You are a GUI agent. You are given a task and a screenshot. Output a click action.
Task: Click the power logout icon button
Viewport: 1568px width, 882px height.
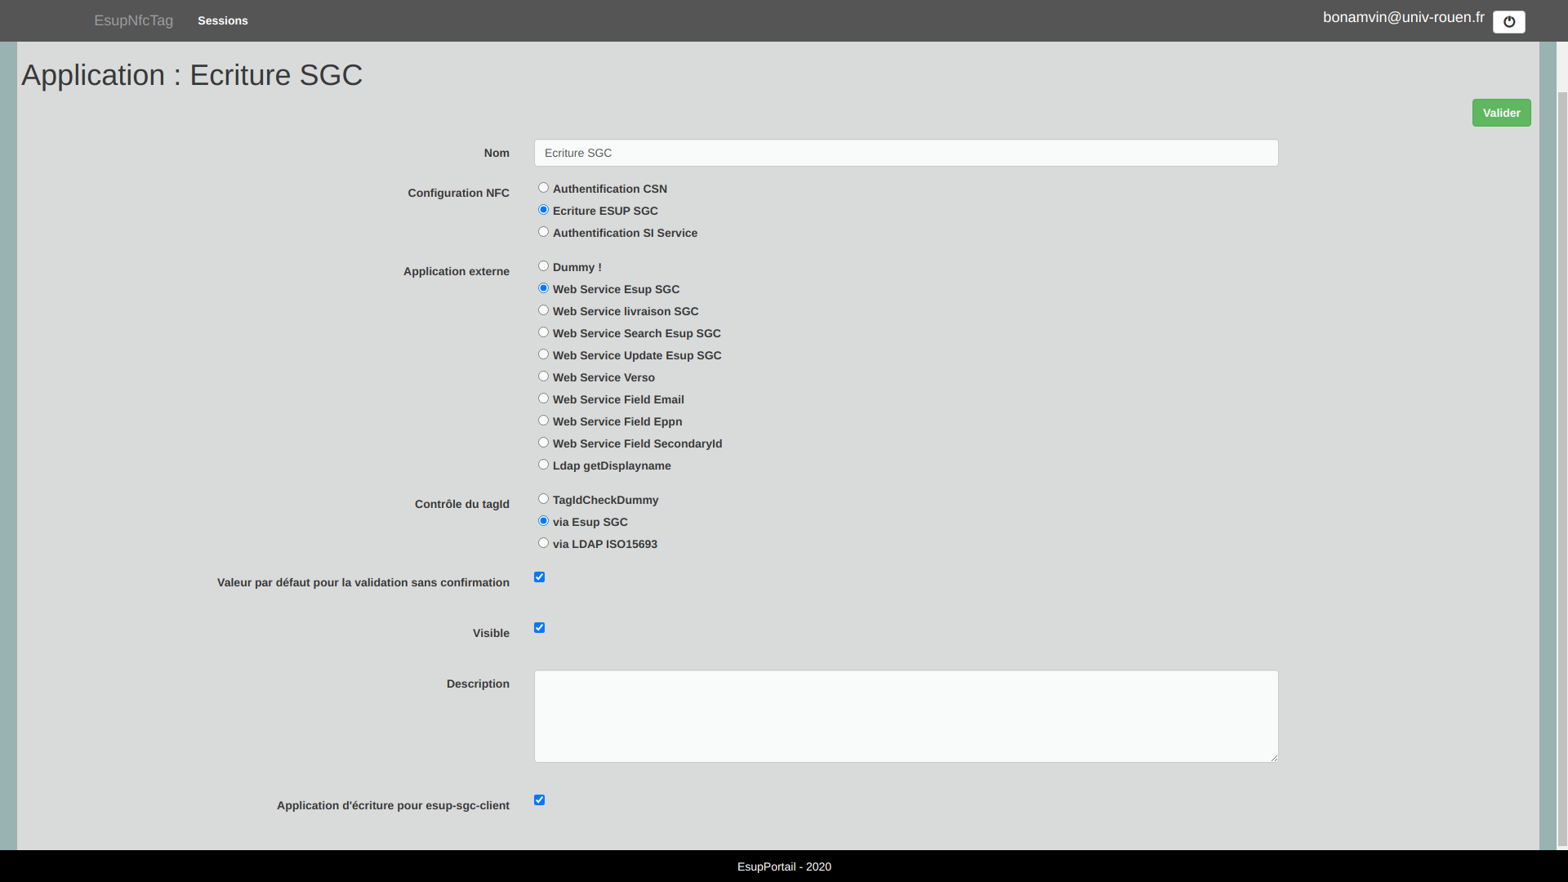[1508, 22]
